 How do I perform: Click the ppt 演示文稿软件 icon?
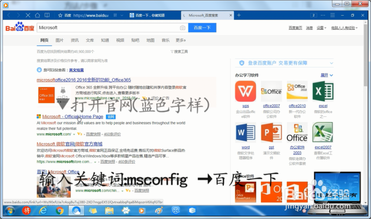pos(271,132)
